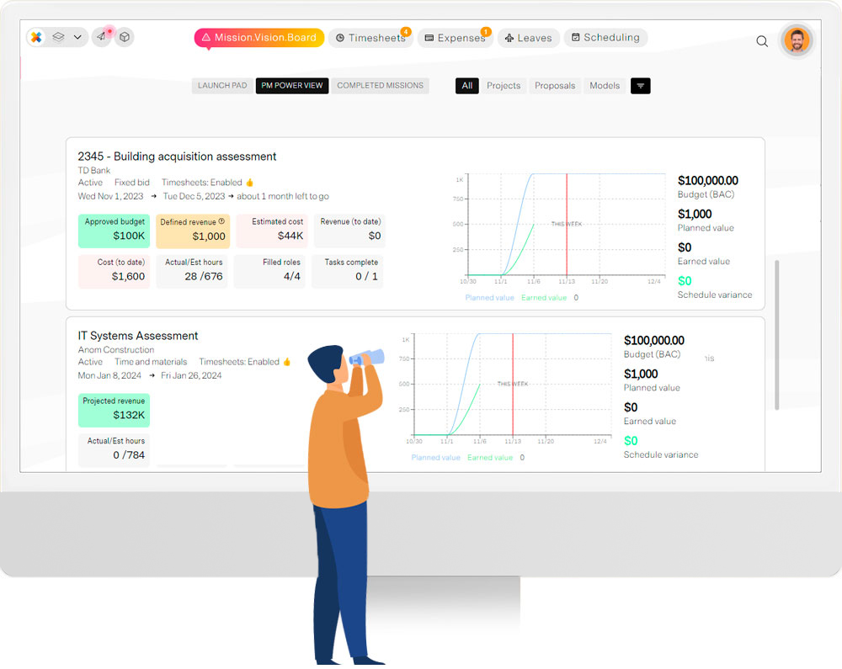This screenshot has height=669, width=842.
Task: Click the Proposals filter button
Action: [555, 85]
